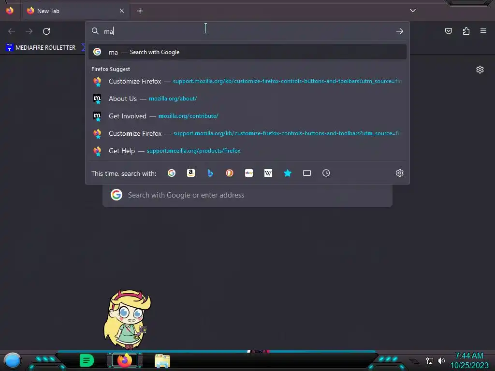Search history with the clock icon
The height and width of the screenshot is (371, 495).
(326, 173)
